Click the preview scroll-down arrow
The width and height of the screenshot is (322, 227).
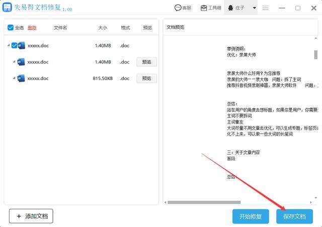tap(316, 198)
